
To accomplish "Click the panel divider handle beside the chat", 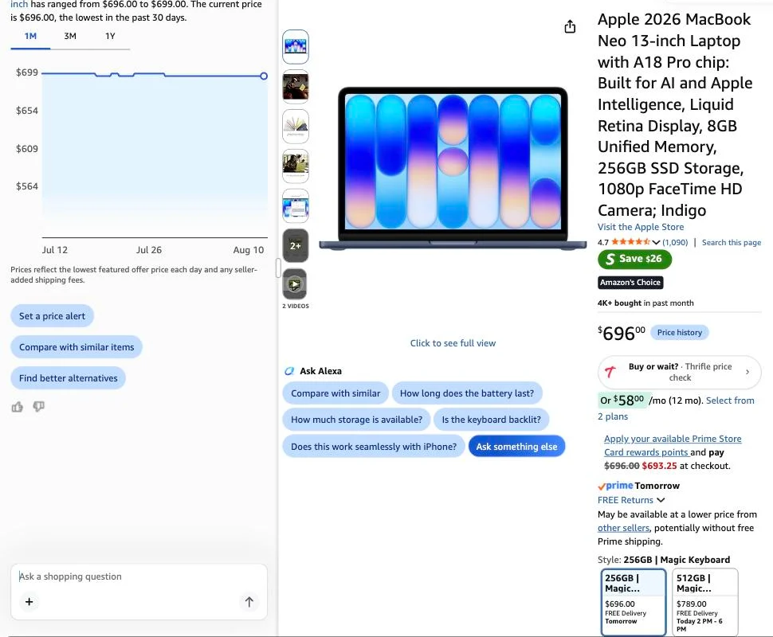I will 278,268.
